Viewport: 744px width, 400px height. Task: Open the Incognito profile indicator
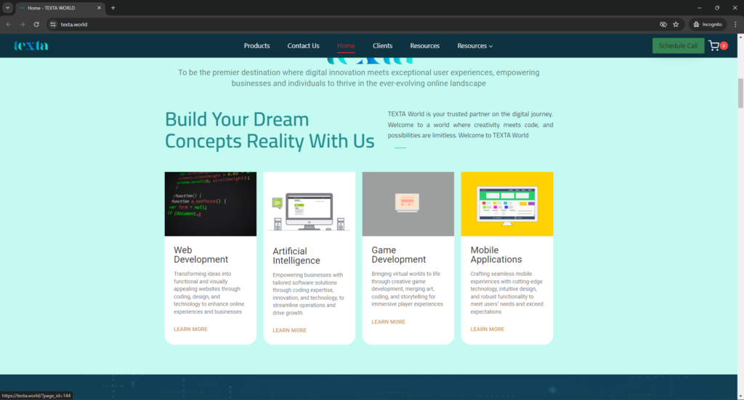pyautogui.click(x=708, y=24)
